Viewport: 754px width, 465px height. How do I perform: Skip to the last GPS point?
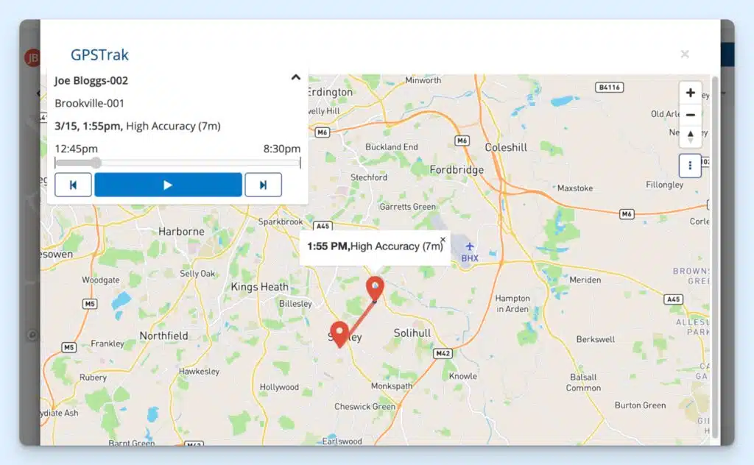(263, 185)
